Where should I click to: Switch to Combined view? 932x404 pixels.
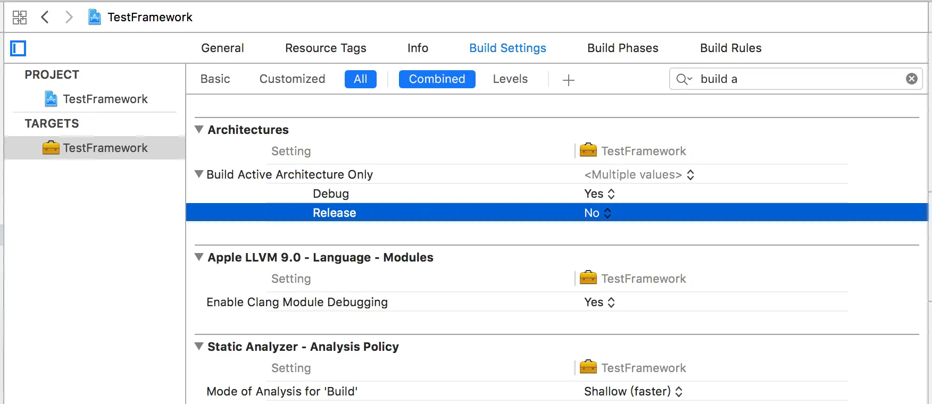point(437,79)
